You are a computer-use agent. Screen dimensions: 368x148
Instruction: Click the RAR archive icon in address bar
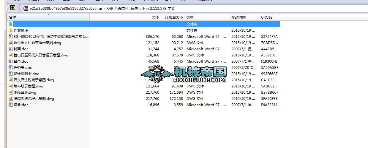coord(26,8)
